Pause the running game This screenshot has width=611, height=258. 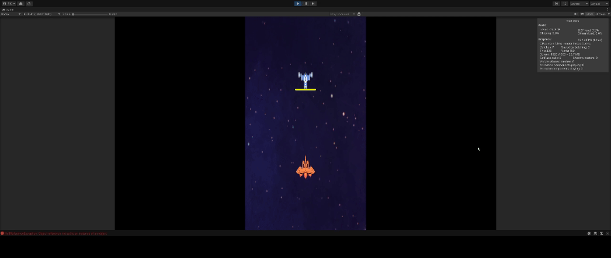305,4
